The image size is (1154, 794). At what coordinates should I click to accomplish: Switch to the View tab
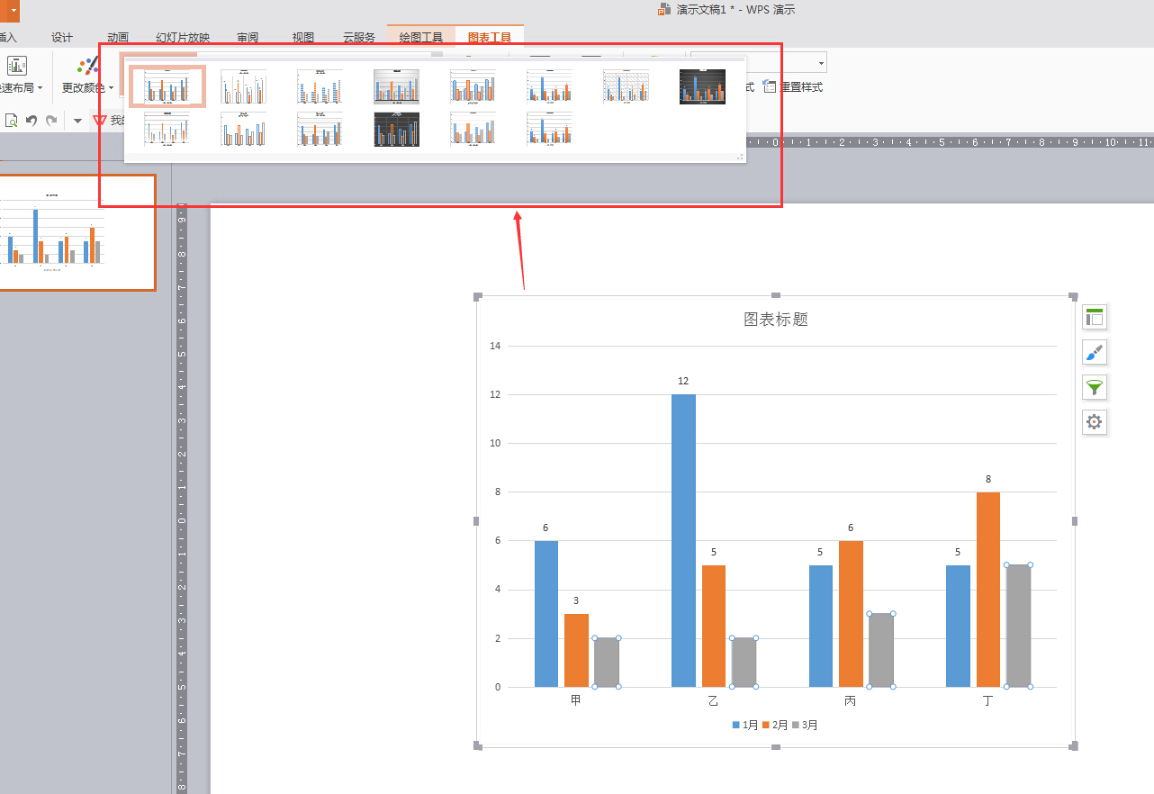[x=303, y=38]
